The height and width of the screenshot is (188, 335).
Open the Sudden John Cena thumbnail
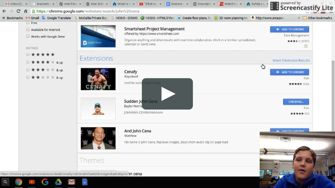(98, 109)
